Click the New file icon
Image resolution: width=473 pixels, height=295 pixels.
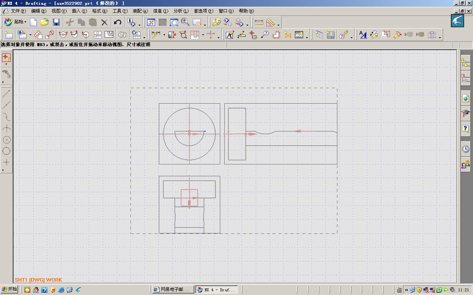(33, 22)
